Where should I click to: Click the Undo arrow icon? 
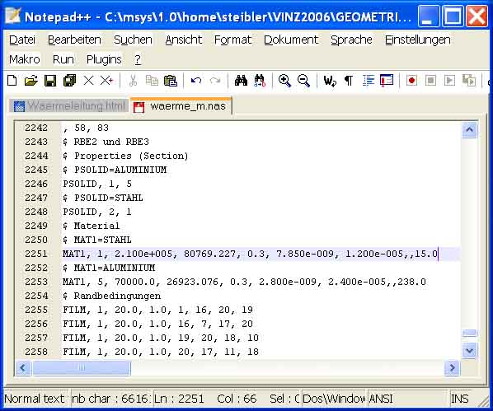tap(196, 81)
